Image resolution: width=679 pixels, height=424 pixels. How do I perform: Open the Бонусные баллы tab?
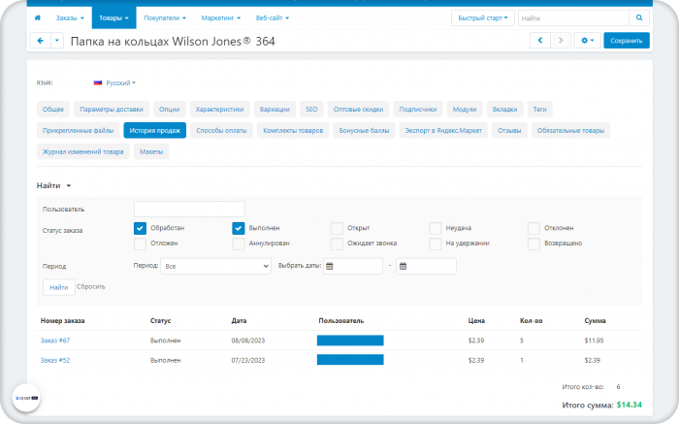click(x=364, y=130)
